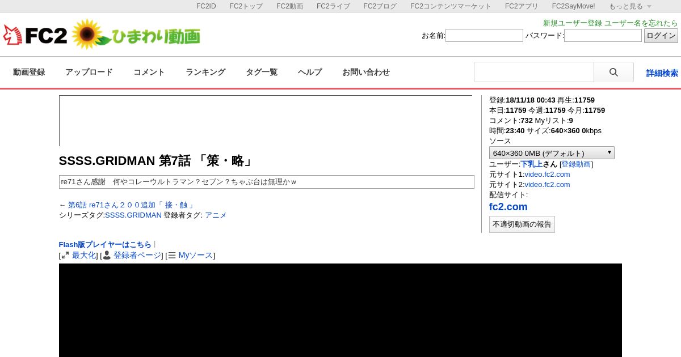The width and height of the screenshot is (681, 357).
Task: Click the person icon beside 登録者ページ
Action: tap(107, 256)
